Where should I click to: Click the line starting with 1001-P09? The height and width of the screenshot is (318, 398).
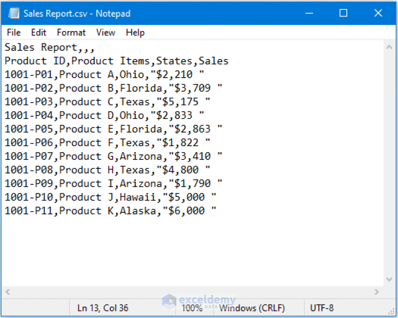(113, 183)
